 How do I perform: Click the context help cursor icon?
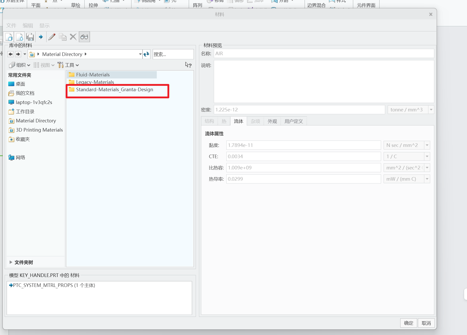click(x=188, y=65)
